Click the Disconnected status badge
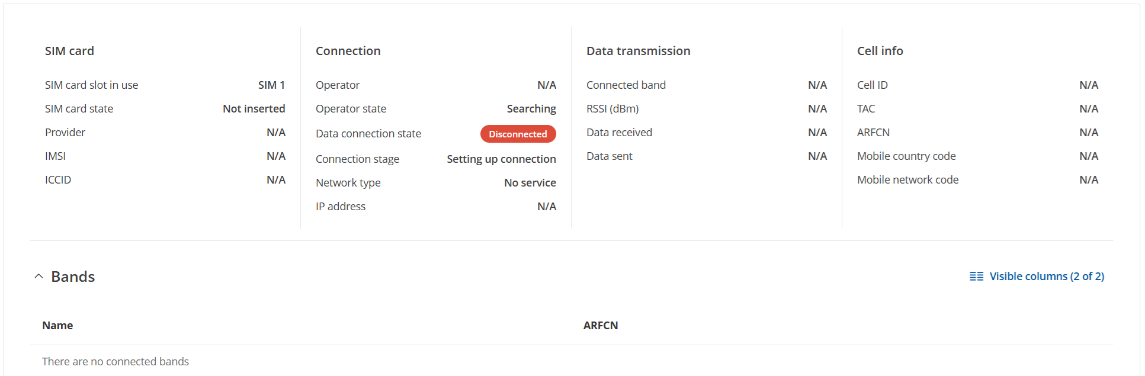This screenshot has height=376, width=1145. pyautogui.click(x=518, y=134)
